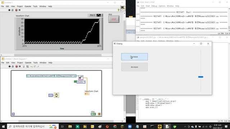Select the loop conditional stop terminal
The image size is (230, 129).
pos(99,114)
